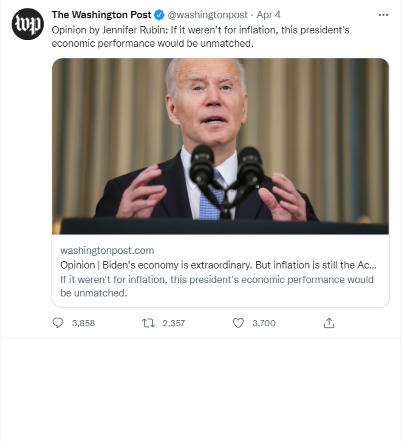402x441 pixels.
Task: Open The Washington Post display name
Action: click(x=101, y=15)
